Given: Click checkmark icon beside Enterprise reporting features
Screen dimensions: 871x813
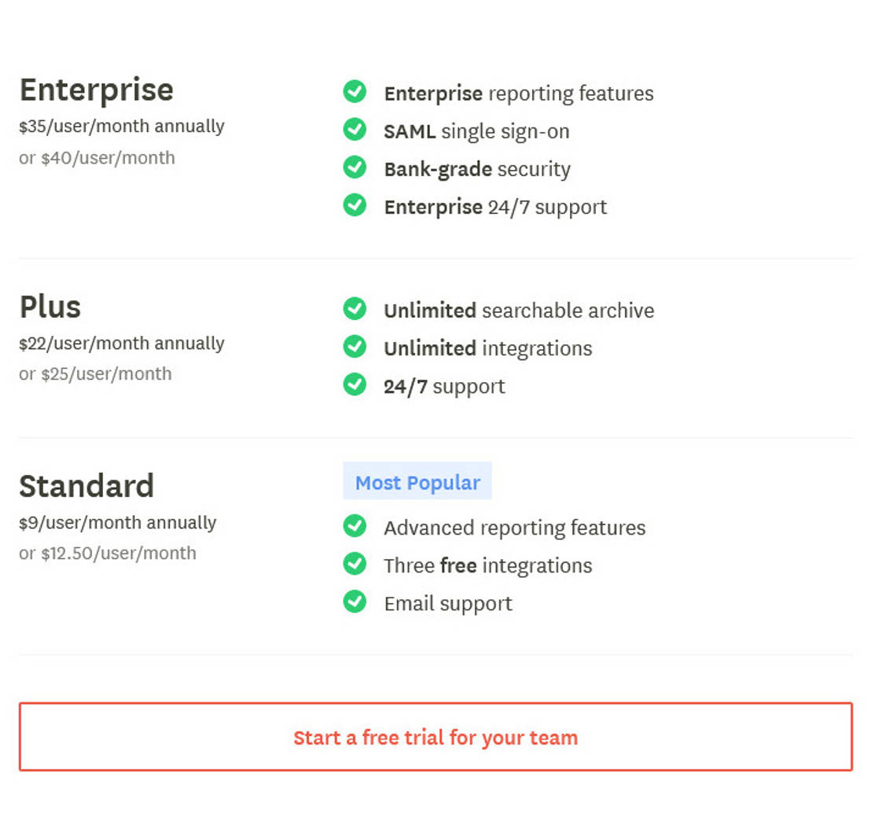Looking at the screenshot, I should pyautogui.click(x=355, y=92).
